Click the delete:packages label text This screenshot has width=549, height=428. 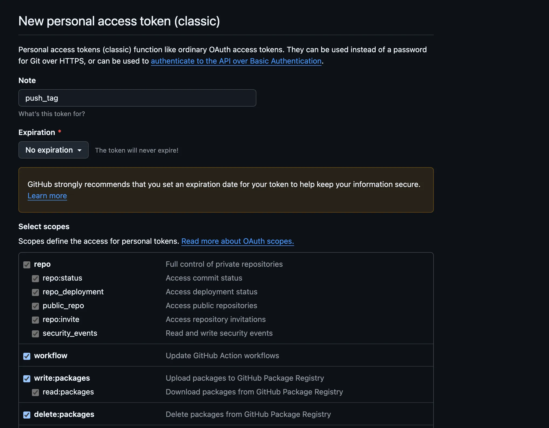pos(64,414)
